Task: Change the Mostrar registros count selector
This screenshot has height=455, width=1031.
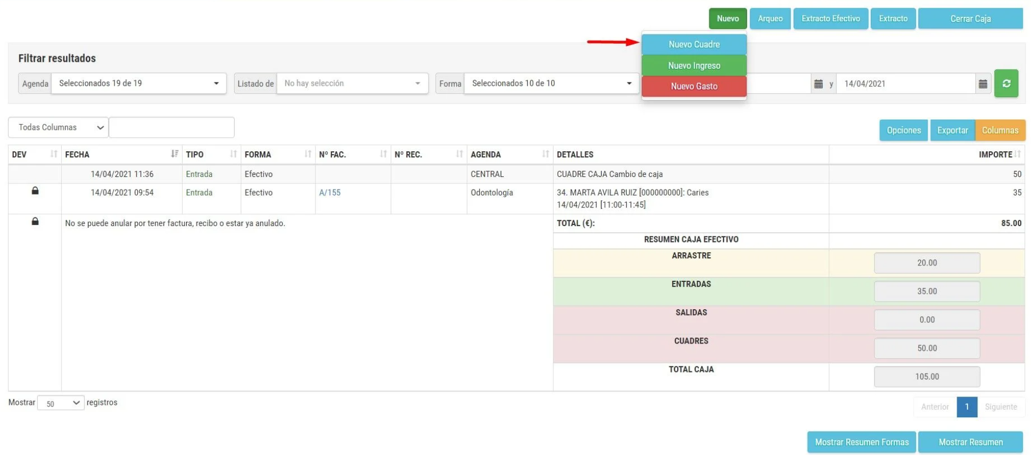Action: tap(61, 403)
